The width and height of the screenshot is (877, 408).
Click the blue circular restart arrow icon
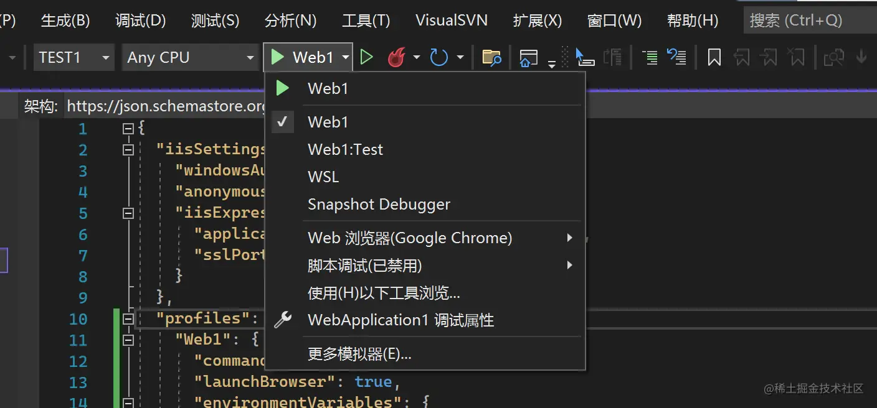click(439, 57)
